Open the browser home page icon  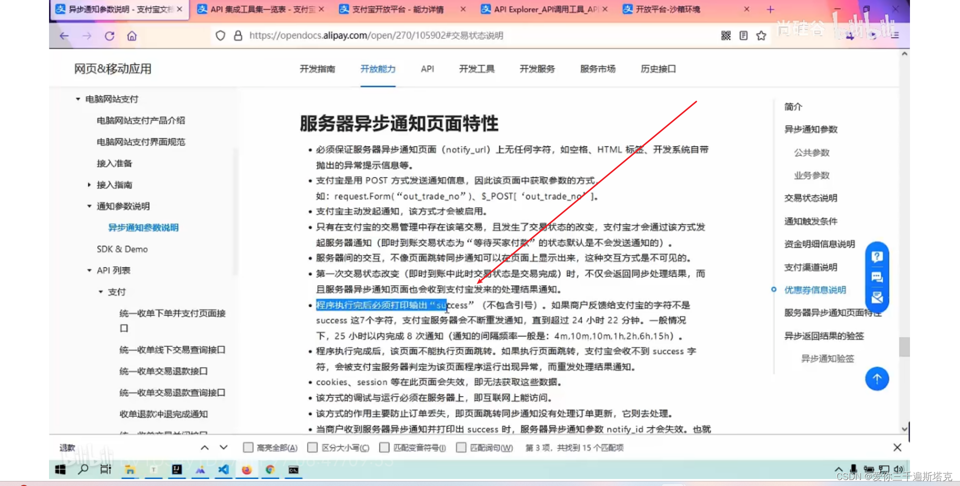(x=132, y=36)
